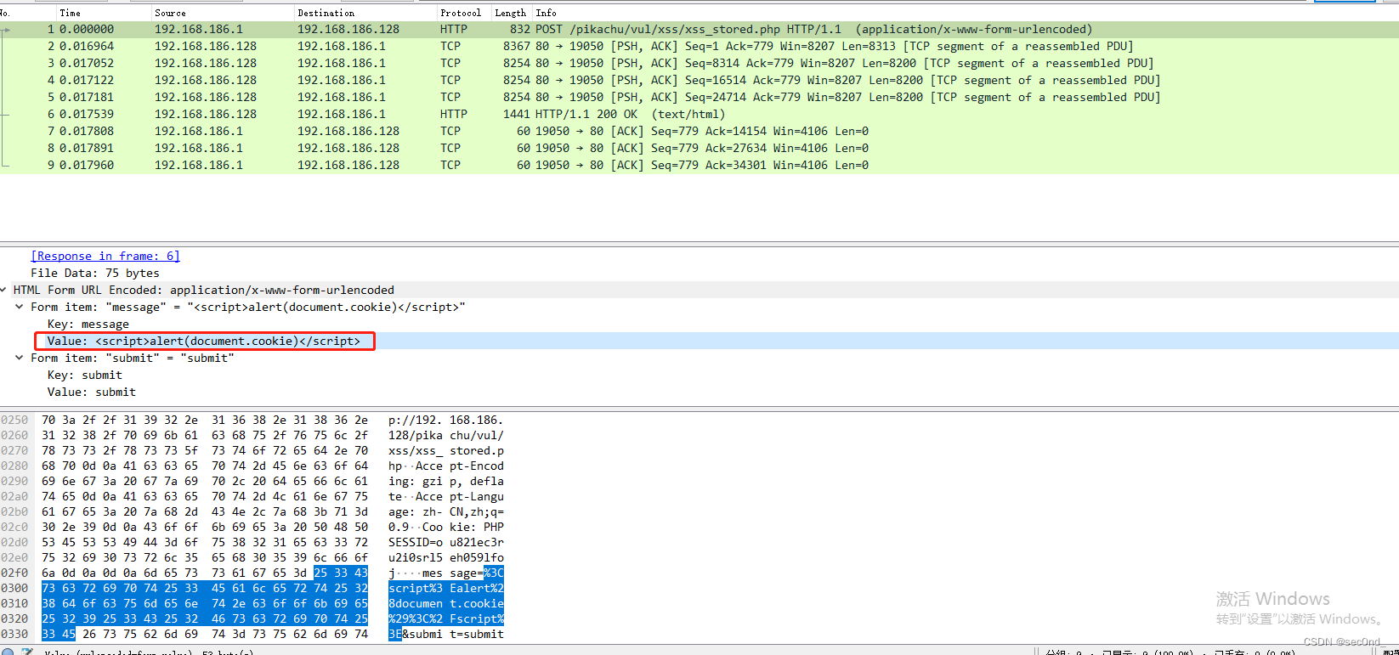Viewport: 1399px width, 655px height.
Task: Select packet 1 HTTP POST xss_stored.php
Action: click(699, 29)
